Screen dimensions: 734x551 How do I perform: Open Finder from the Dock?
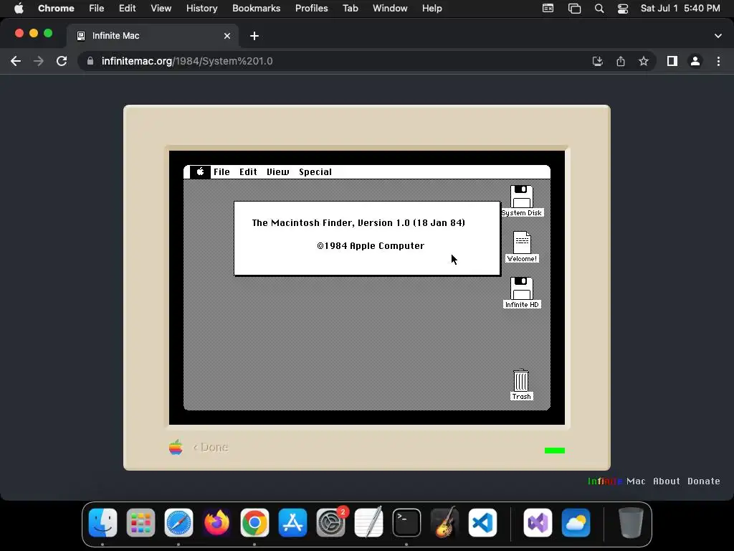pyautogui.click(x=103, y=522)
